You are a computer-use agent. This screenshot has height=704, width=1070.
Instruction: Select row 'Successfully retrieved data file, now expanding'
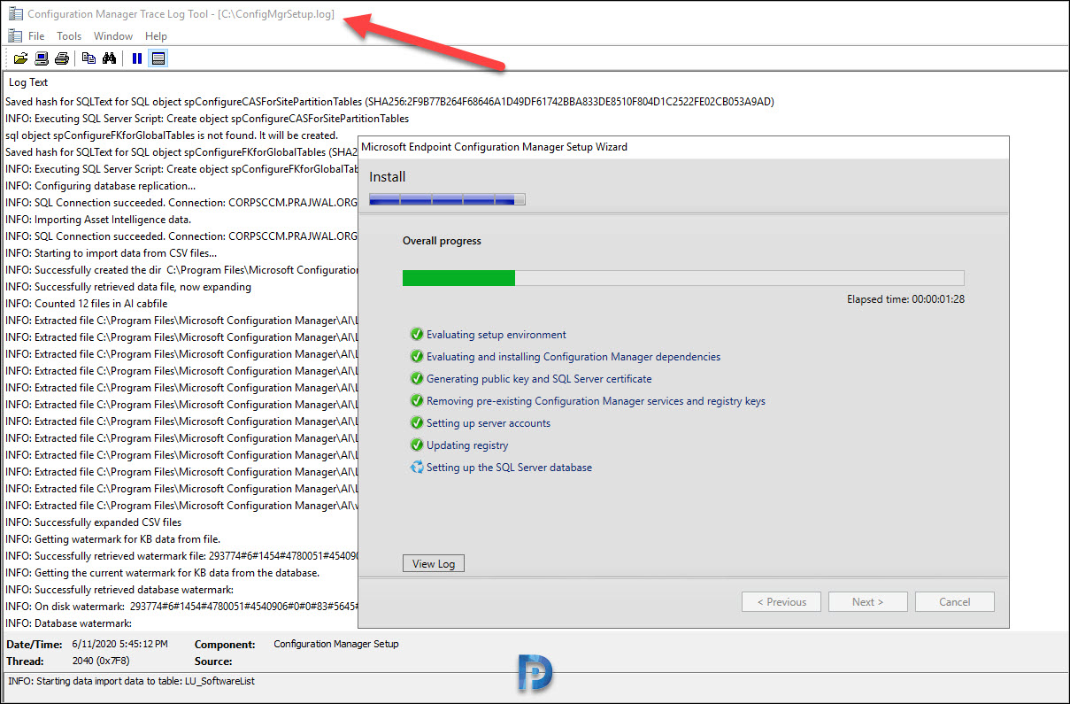128,287
